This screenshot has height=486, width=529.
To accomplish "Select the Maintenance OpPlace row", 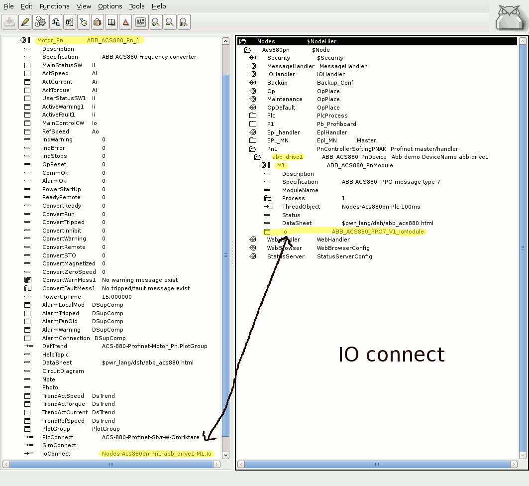I will [377, 99].
